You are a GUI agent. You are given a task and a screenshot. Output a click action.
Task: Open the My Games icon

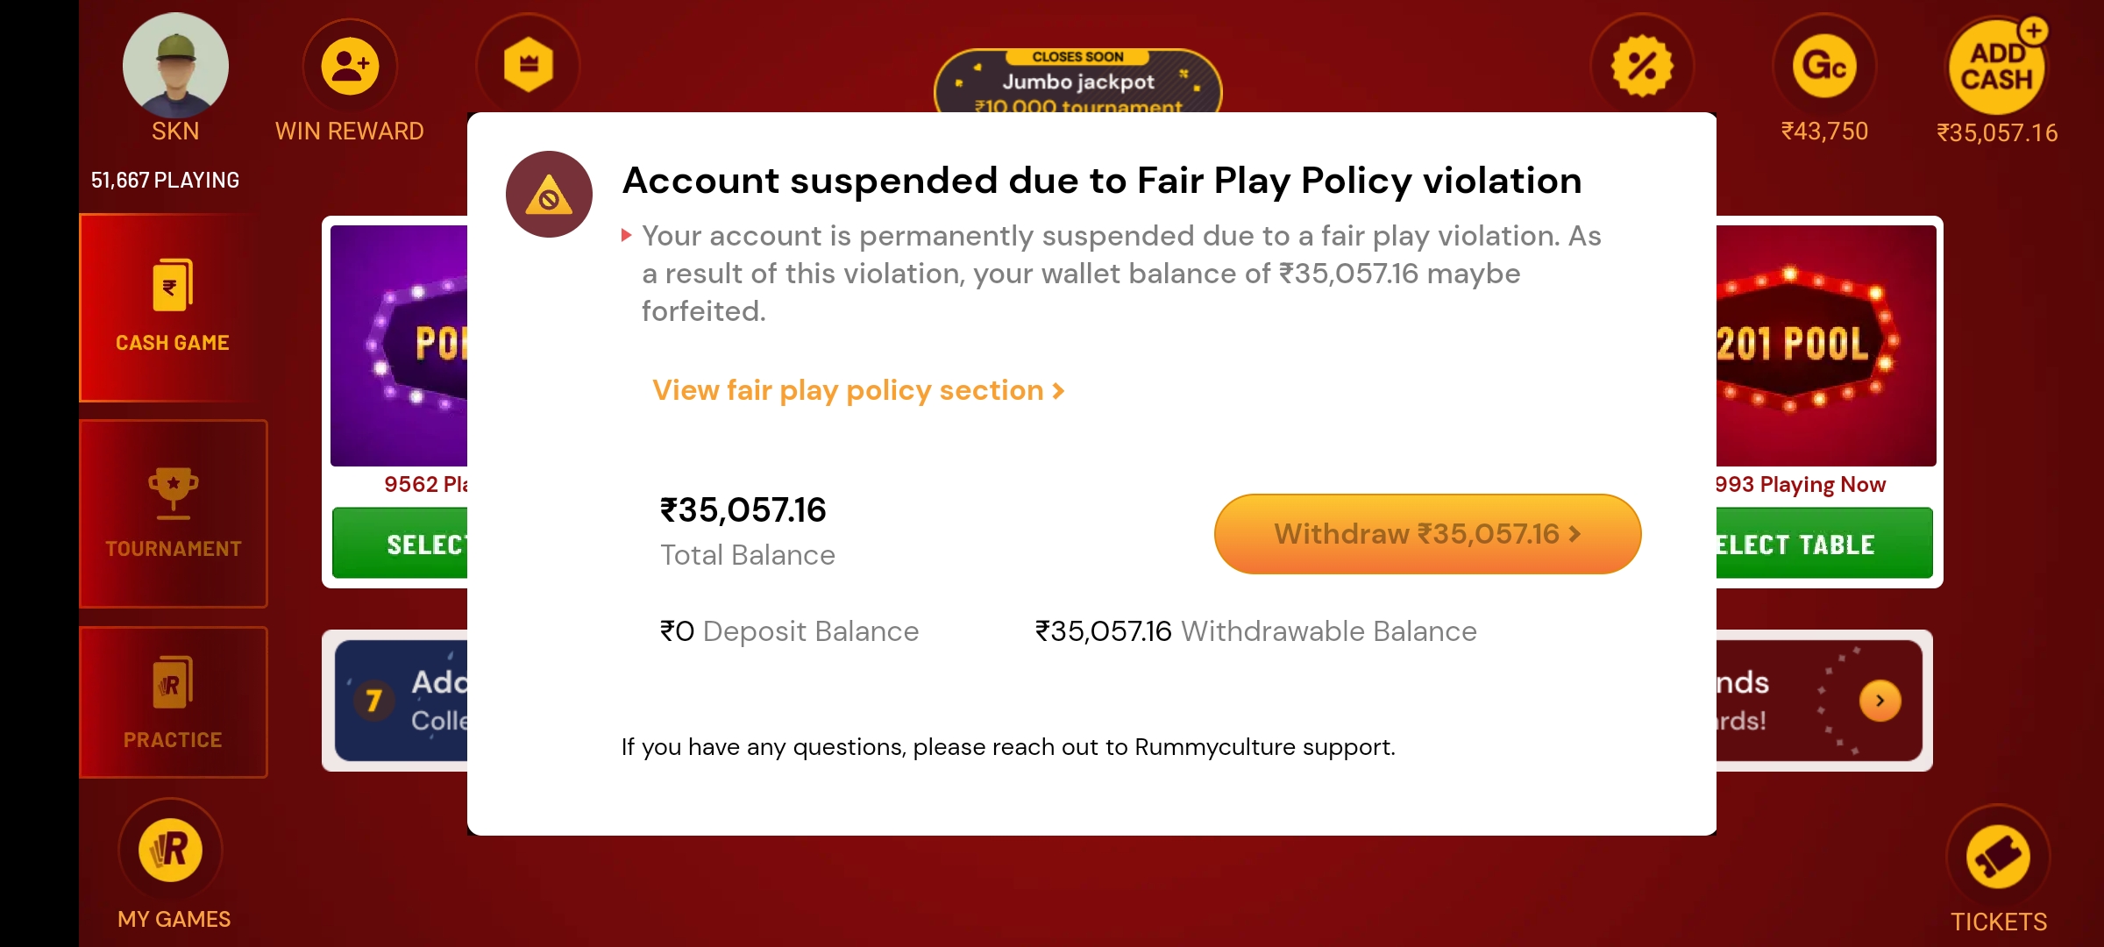pos(171,850)
